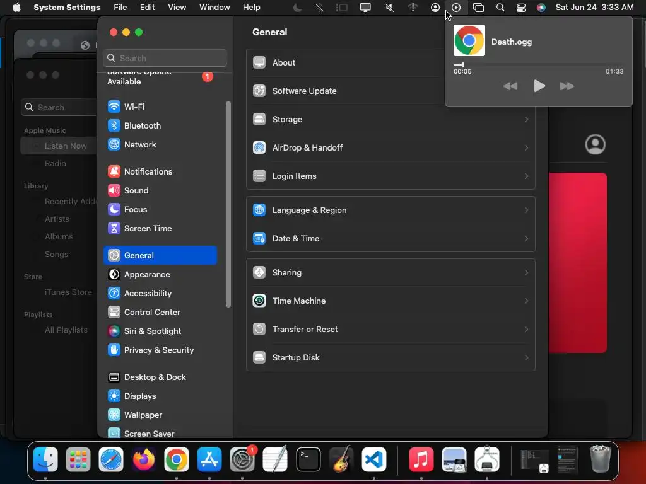The width and height of the screenshot is (646, 484).
Task: Open account profile icon in Music window
Action: 596,144
